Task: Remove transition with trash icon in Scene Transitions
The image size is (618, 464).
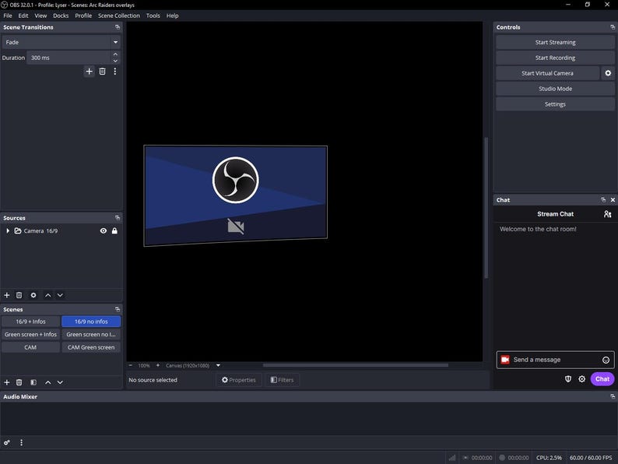Action: [102, 72]
